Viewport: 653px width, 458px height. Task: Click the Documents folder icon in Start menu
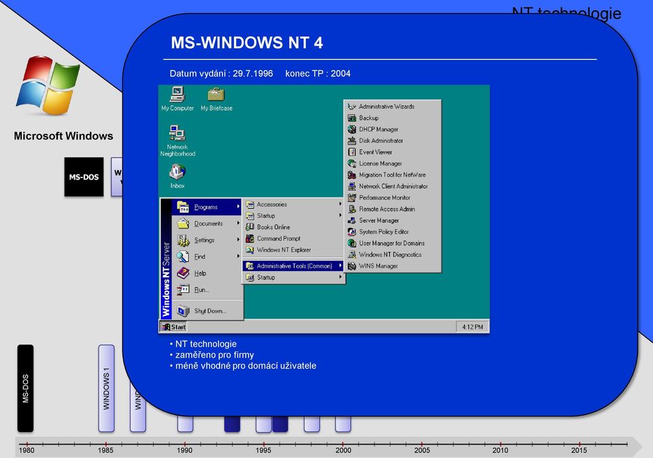[183, 224]
